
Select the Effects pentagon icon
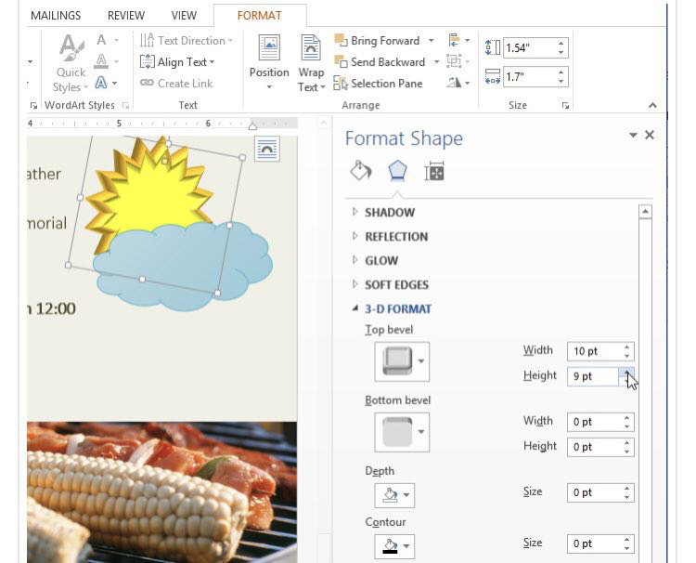pyautogui.click(x=397, y=171)
